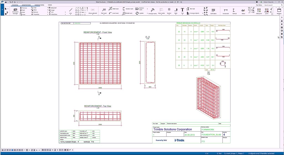This screenshot has width=284, height=155.
Task: Expand the side pane chevron
Action: pyautogui.click(x=282, y=17)
